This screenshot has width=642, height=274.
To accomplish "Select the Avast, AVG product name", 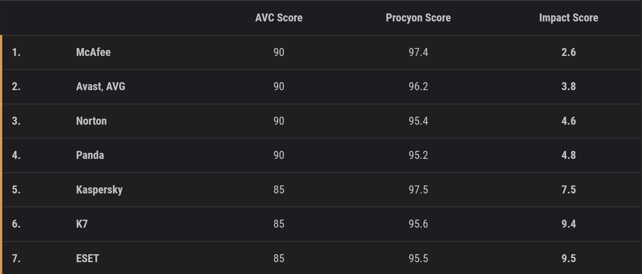I will click(101, 86).
